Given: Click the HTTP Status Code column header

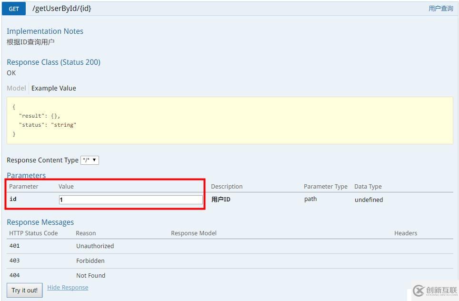Looking at the screenshot, I should click(x=33, y=233).
